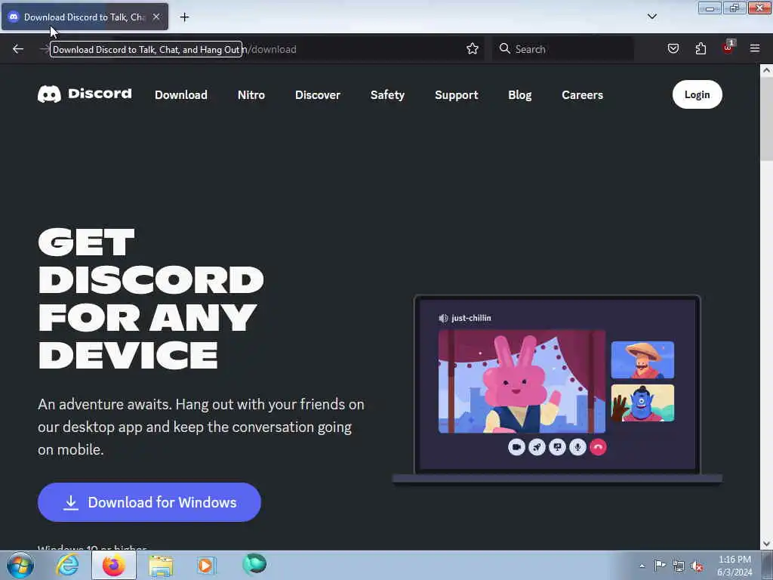Click the GET DISCORD FOR ANY DEVICE heading

pos(151,298)
